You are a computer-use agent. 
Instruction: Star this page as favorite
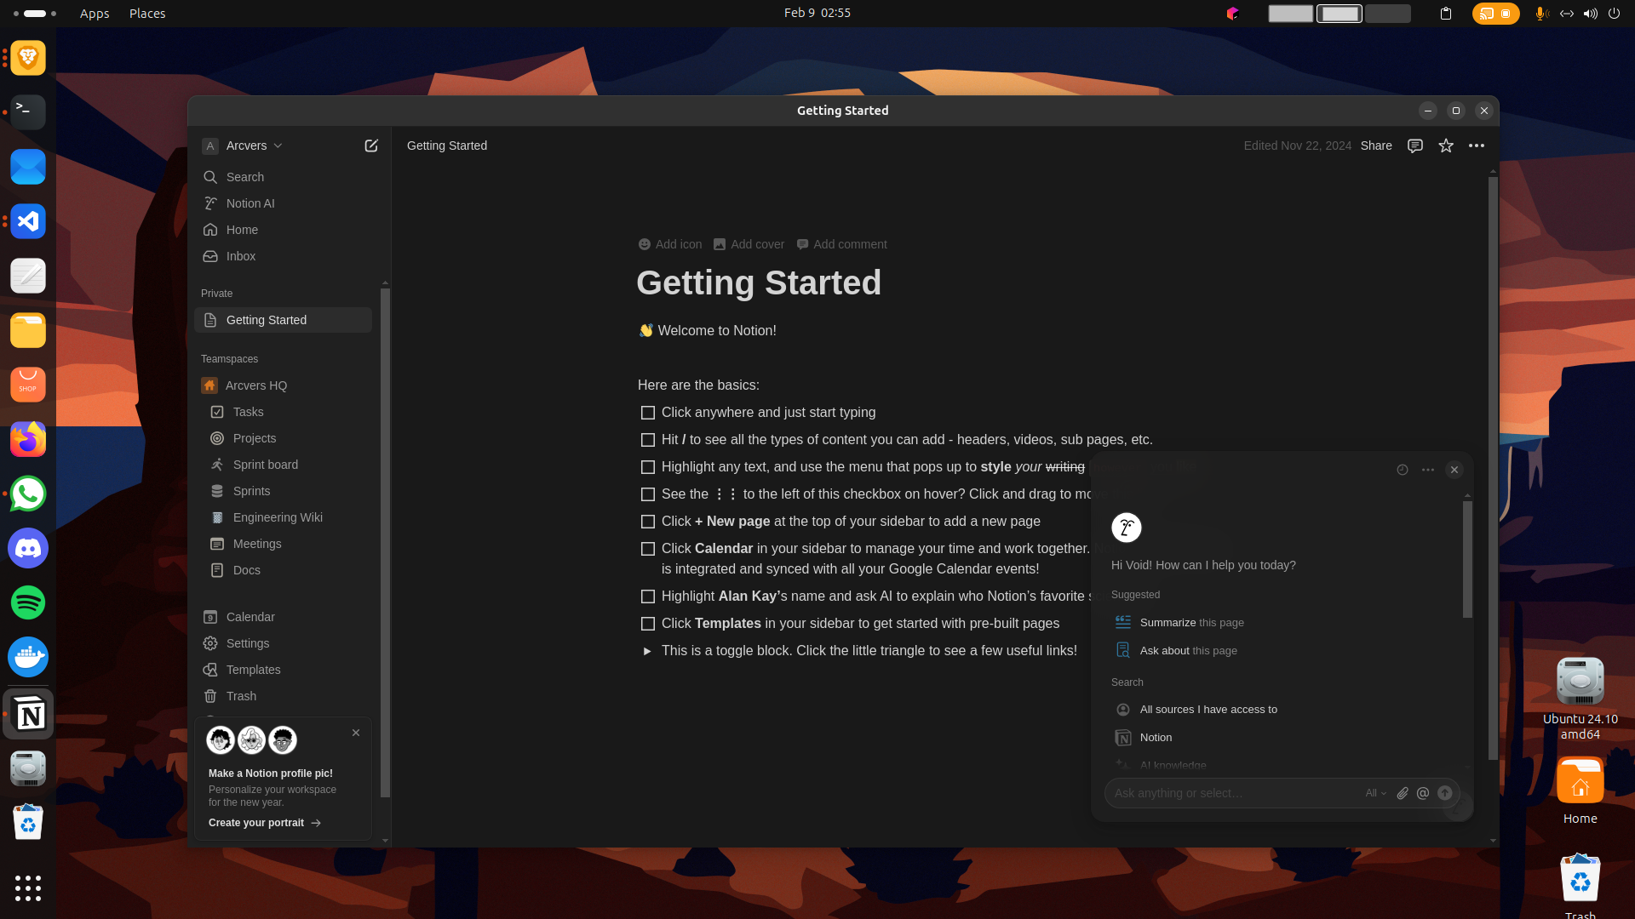(1446, 146)
